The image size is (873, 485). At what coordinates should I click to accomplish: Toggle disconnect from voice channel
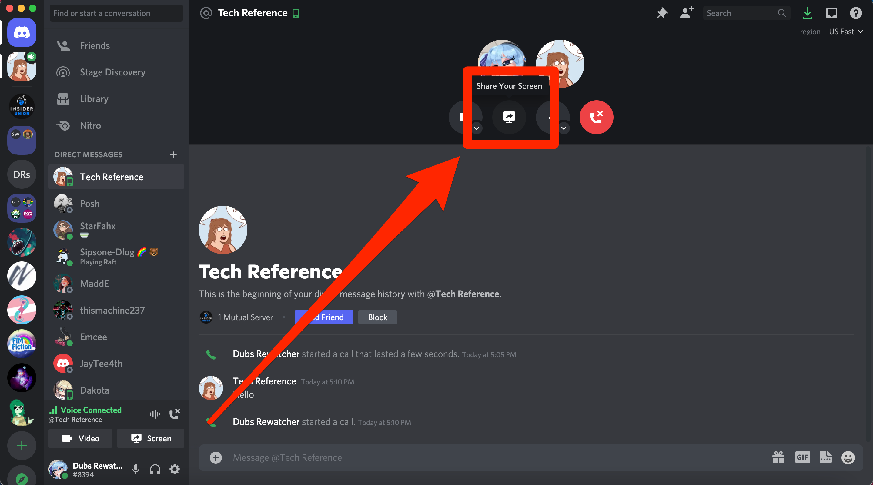click(176, 414)
